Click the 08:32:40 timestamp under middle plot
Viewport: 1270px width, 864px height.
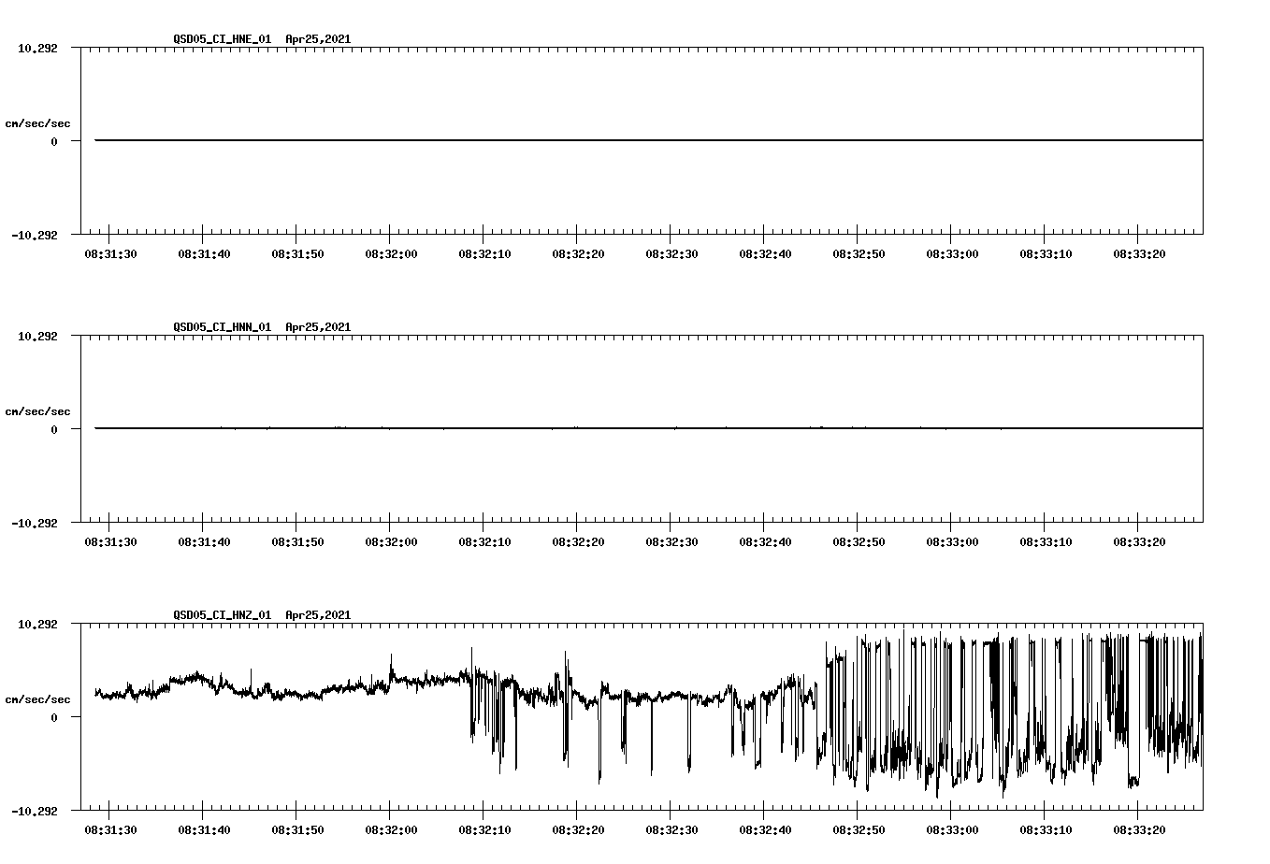tap(766, 540)
